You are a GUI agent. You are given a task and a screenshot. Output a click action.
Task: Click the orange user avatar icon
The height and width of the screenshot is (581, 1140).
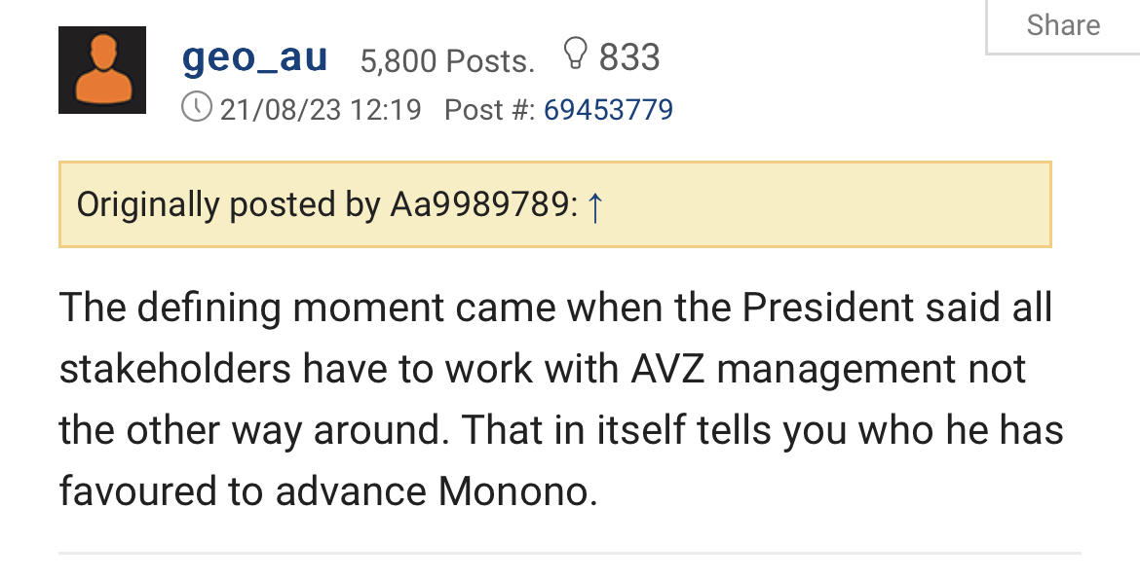pos(102,70)
